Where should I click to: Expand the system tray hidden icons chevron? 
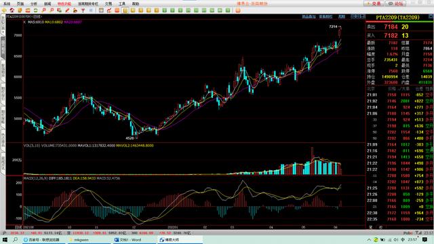point(369,239)
